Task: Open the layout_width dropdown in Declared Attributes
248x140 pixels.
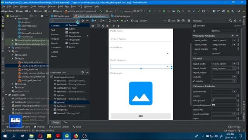Action: pyautogui.click(x=234, y=40)
